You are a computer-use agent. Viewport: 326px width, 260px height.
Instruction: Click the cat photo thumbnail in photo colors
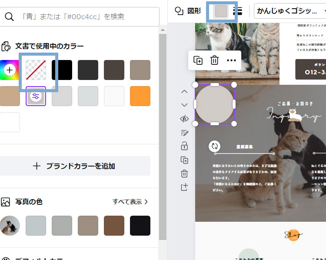pos(10,226)
